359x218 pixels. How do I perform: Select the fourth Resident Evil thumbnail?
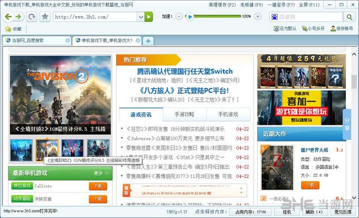tap(99, 150)
